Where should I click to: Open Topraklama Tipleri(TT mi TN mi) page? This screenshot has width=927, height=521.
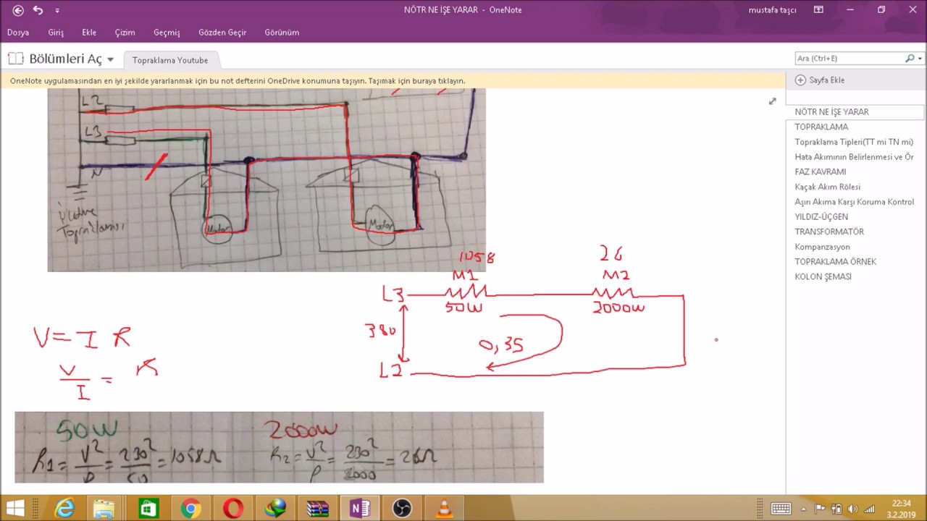pyautogui.click(x=855, y=142)
